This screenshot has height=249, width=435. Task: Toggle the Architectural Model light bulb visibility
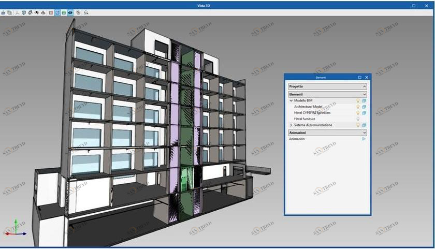tap(358, 107)
